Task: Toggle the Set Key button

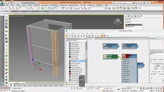Action: coord(124,91)
